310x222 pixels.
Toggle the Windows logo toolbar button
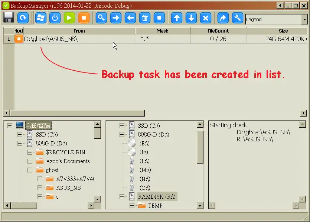pyautogui.click(x=40, y=18)
